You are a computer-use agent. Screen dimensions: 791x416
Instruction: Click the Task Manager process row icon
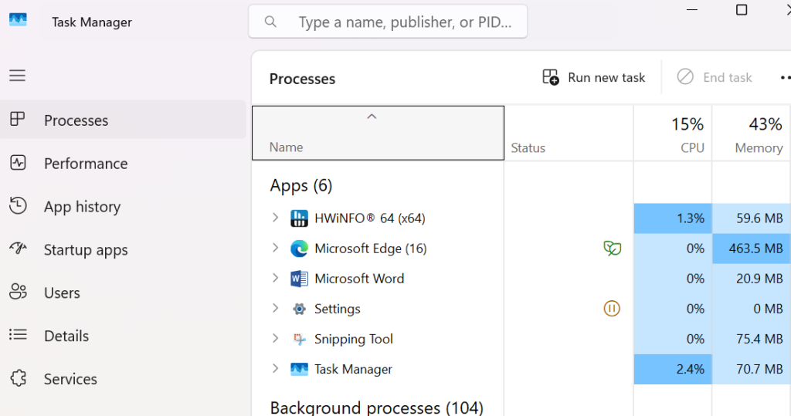click(299, 369)
